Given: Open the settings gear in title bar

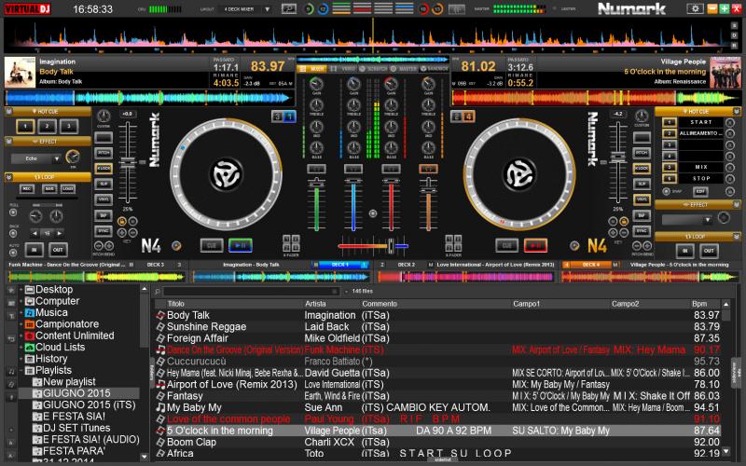Looking at the screenshot, I should pos(695,8).
